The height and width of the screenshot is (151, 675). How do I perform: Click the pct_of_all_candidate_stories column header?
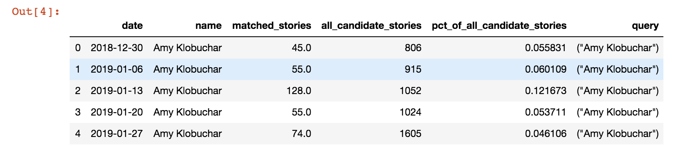point(499,26)
